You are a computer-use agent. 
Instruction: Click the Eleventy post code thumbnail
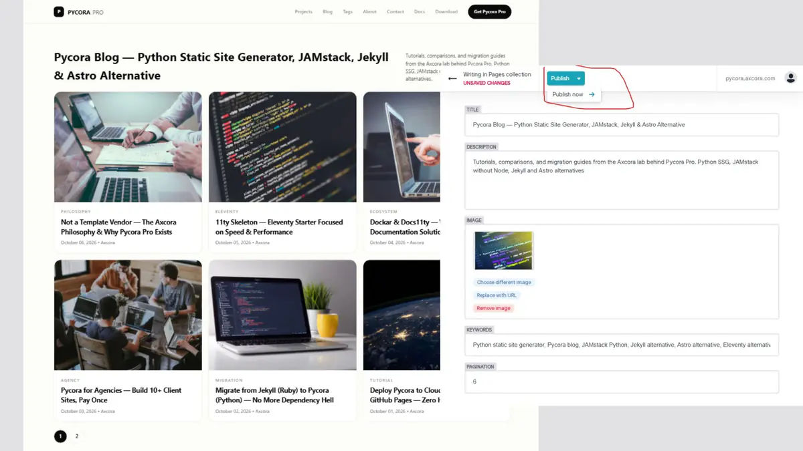point(282,147)
